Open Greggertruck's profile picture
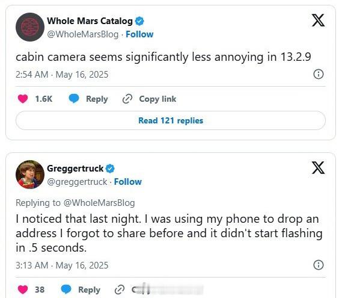 [30, 175]
